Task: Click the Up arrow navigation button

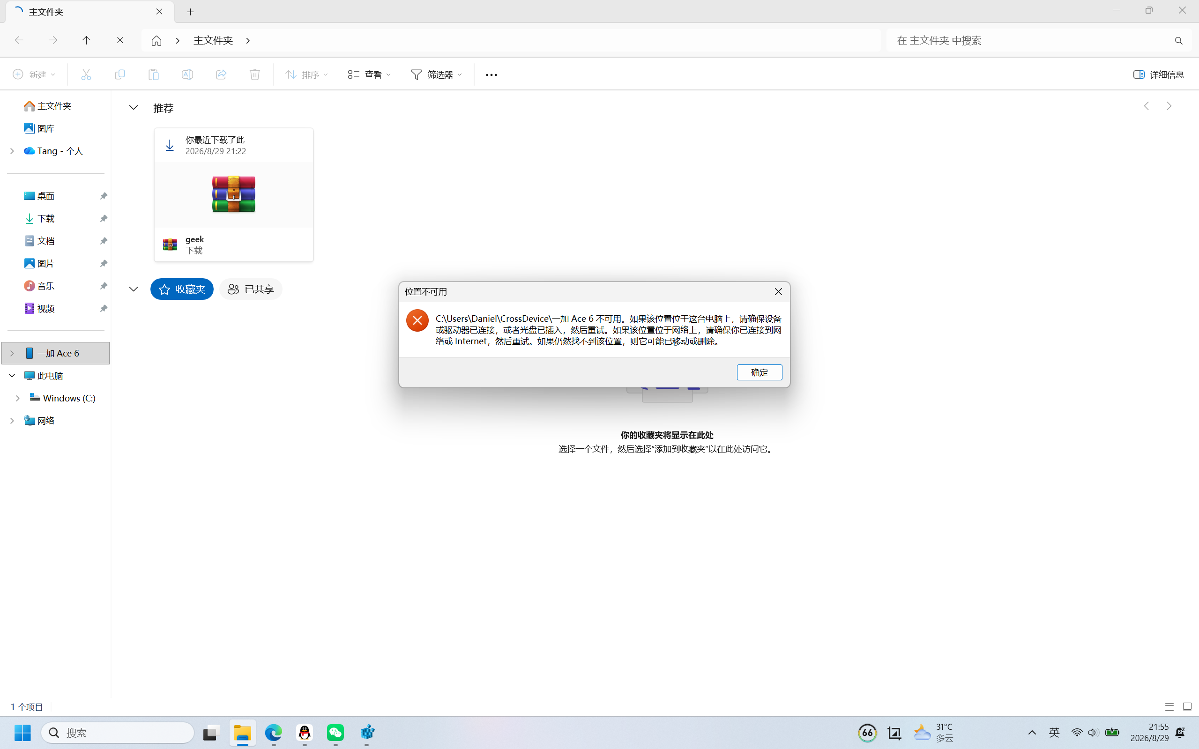Action: (x=86, y=40)
